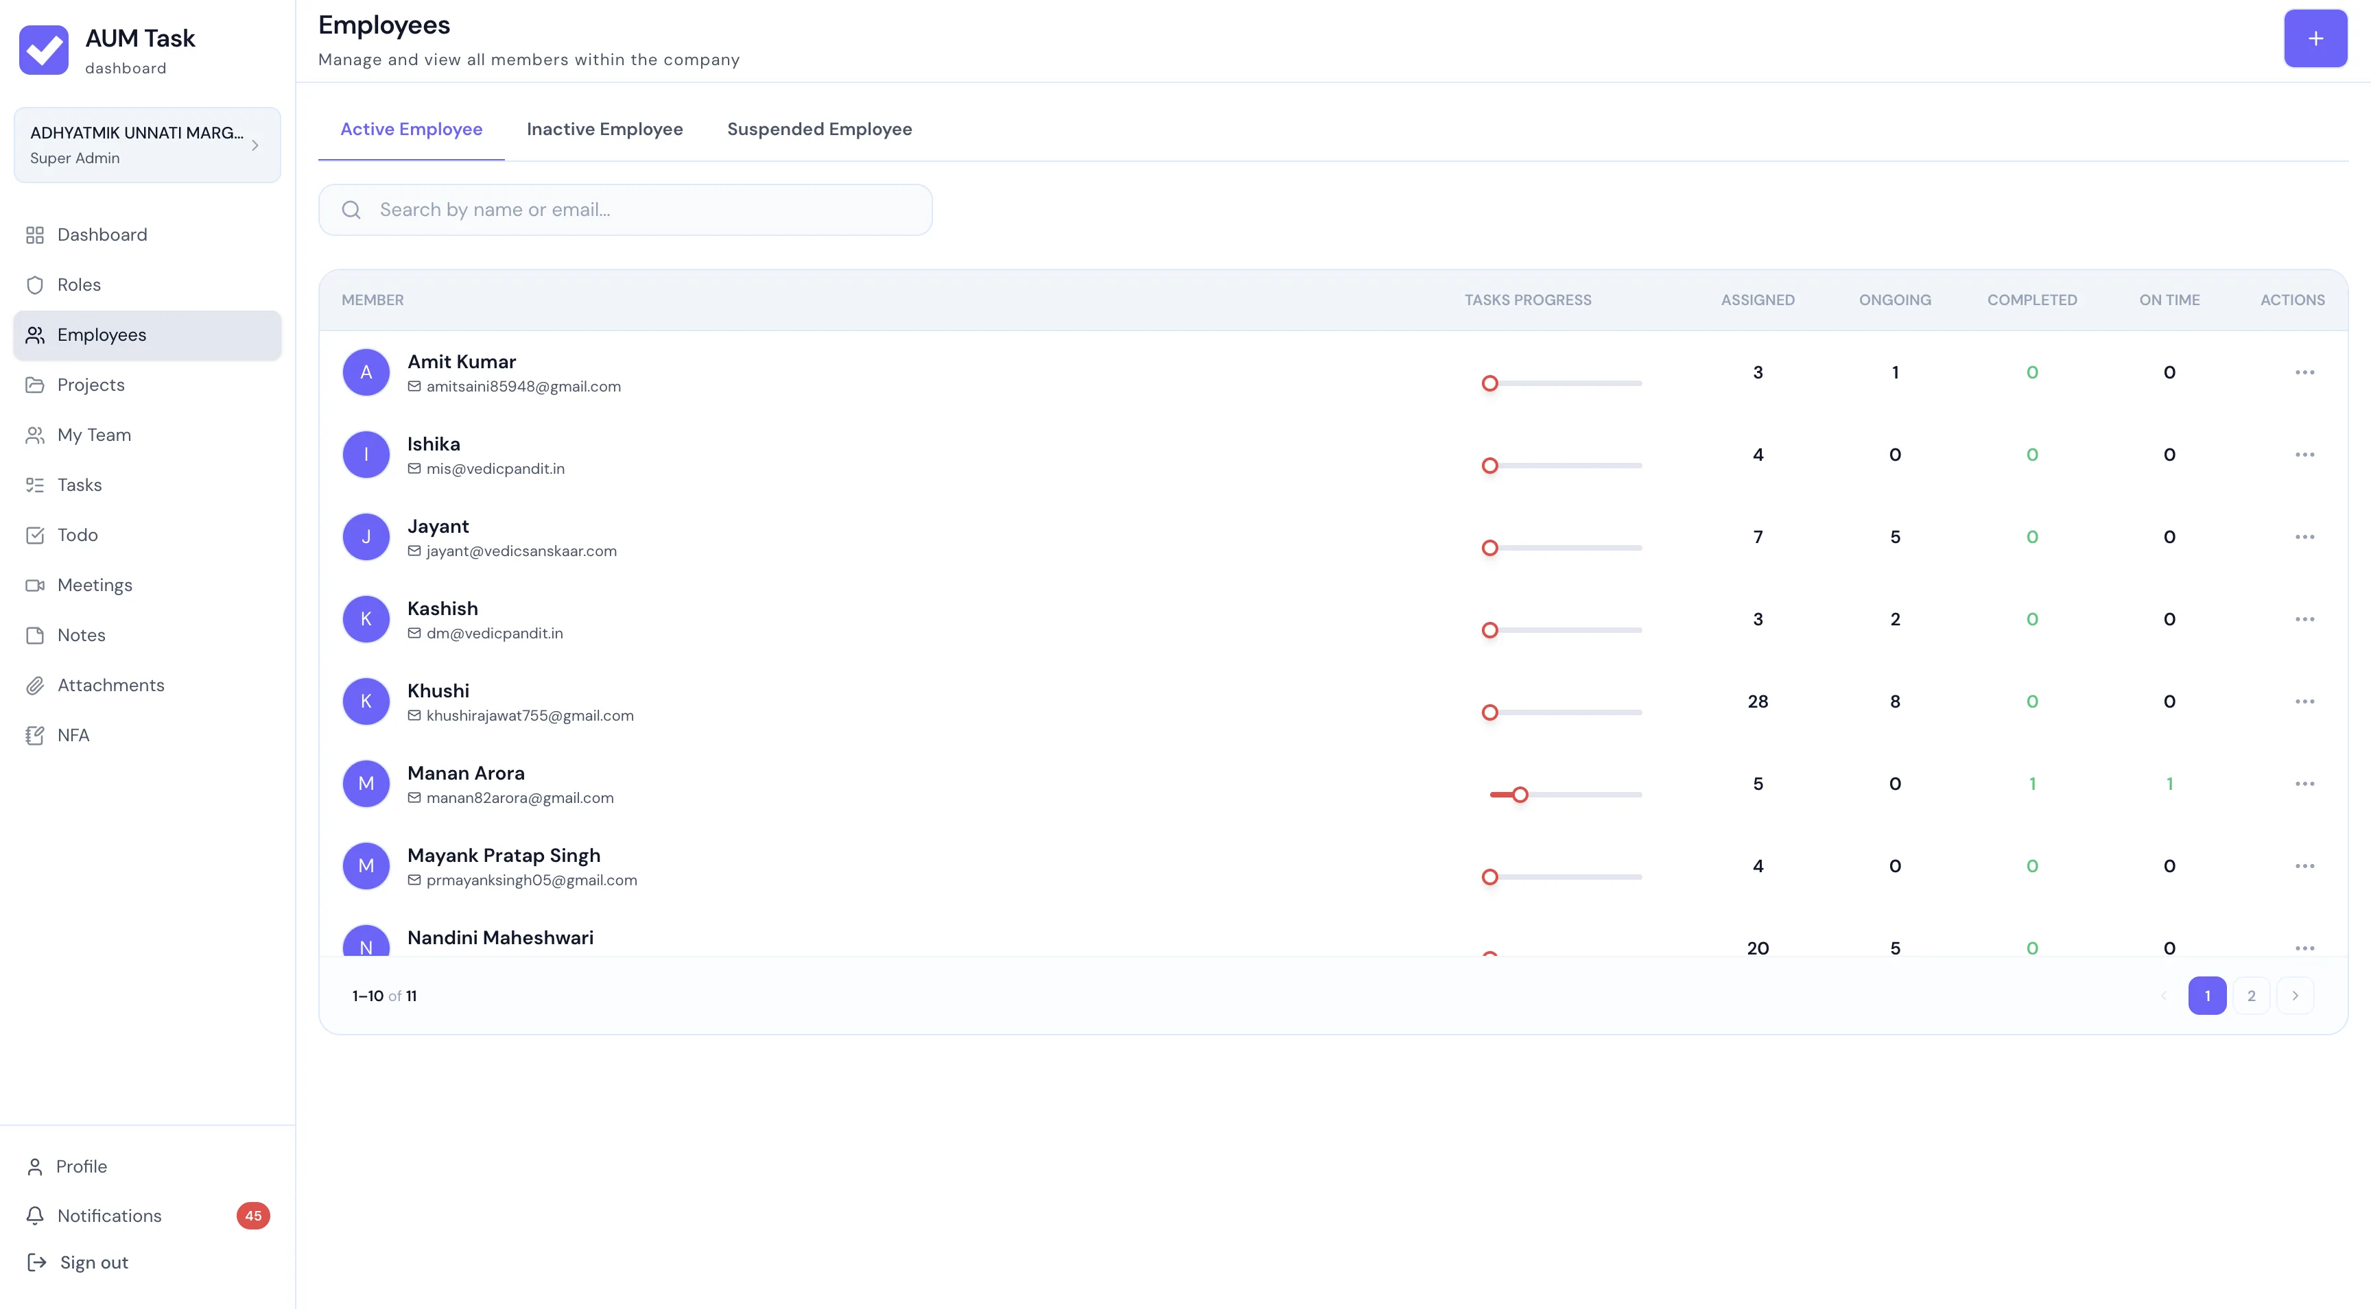Open Attachments page
The image size is (2371, 1309).
coord(148,685)
